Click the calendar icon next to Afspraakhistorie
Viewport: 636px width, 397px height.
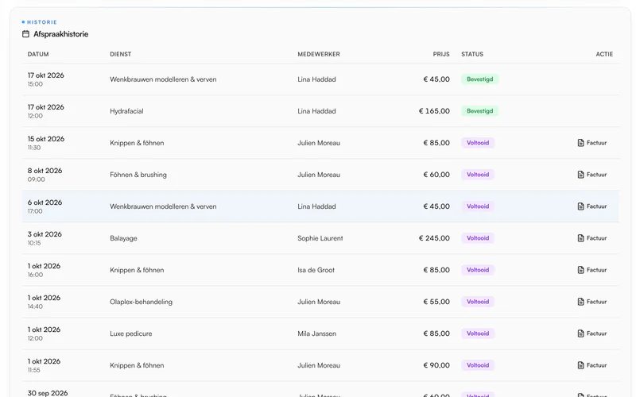coord(25,34)
